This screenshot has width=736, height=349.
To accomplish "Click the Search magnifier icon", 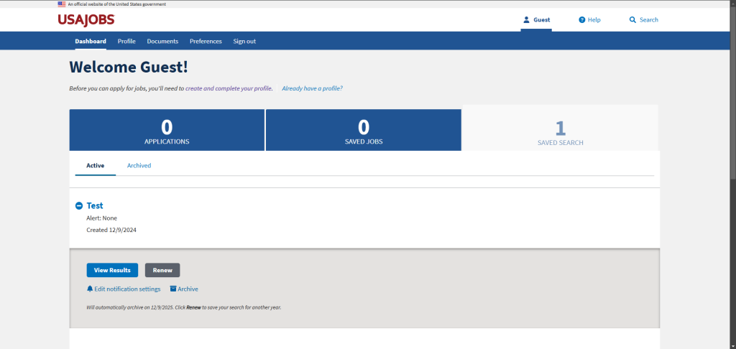I will (x=632, y=19).
